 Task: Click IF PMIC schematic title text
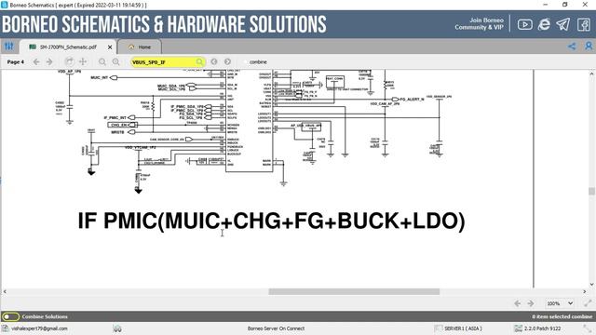pos(271,221)
